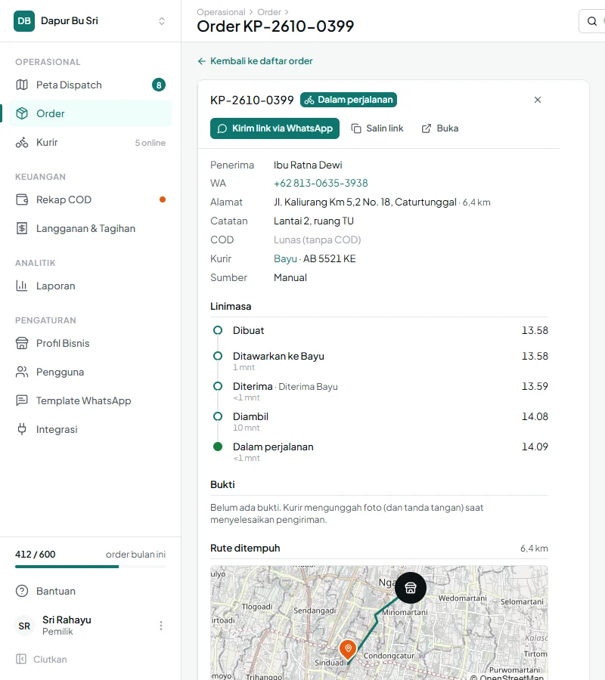Click the note text Lantai 2, ruang TU
Viewport: 605px width, 680px height.
point(314,221)
